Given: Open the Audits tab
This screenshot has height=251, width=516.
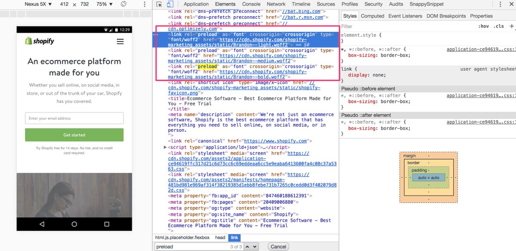Looking at the screenshot, I should coord(396,4).
